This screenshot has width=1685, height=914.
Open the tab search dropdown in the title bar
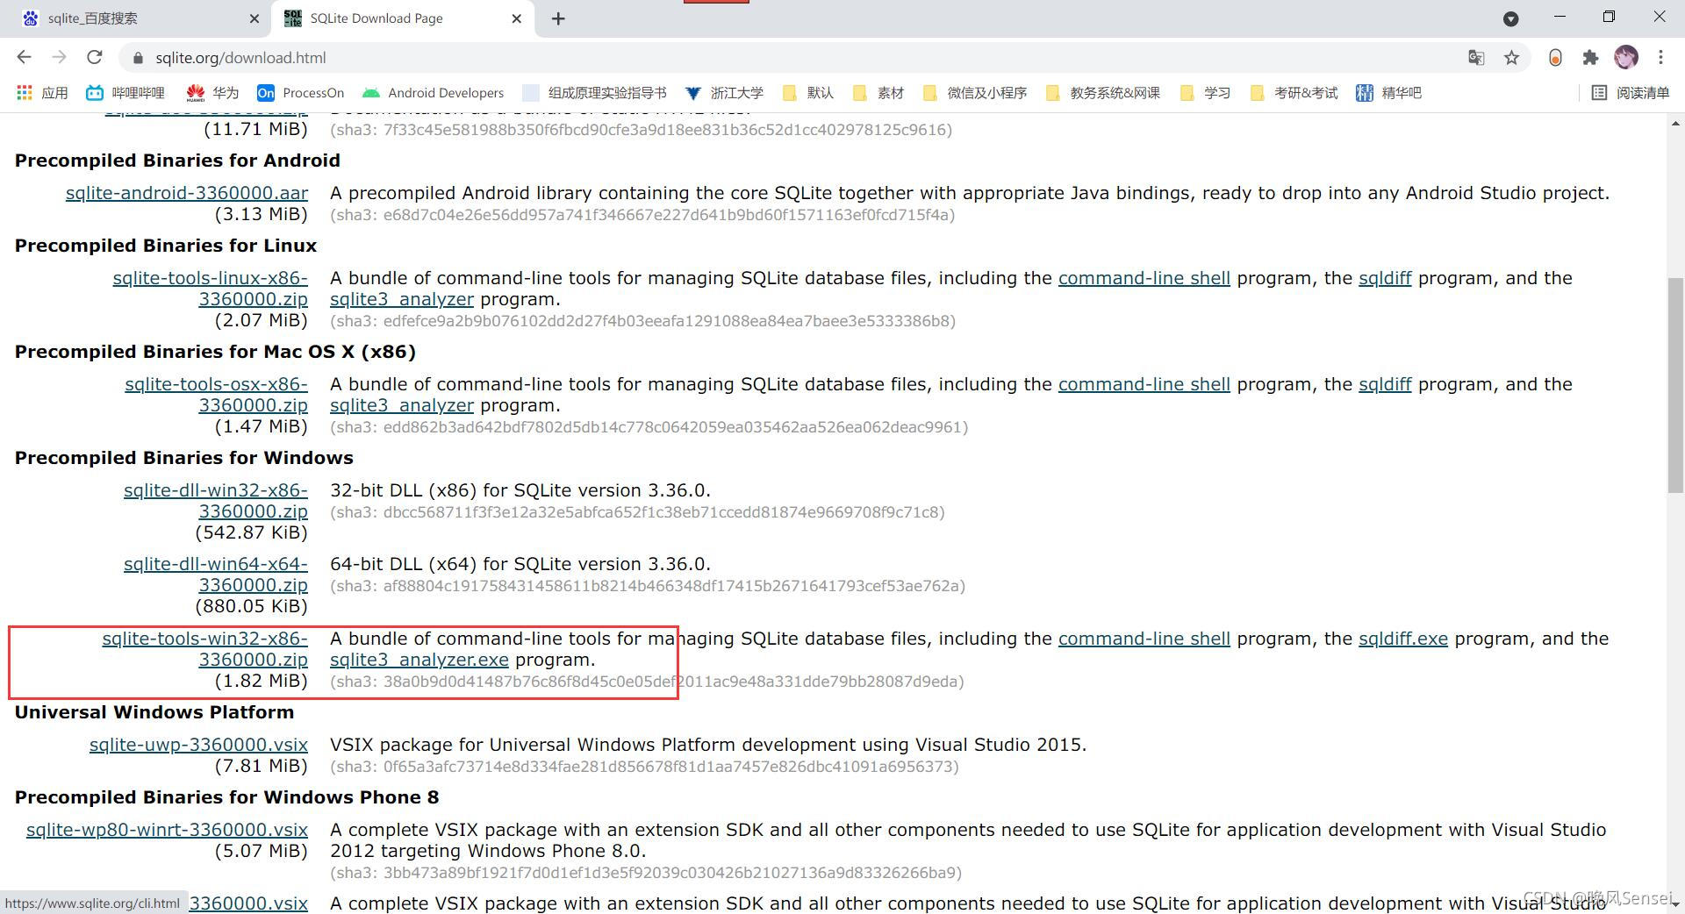click(x=1511, y=18)
